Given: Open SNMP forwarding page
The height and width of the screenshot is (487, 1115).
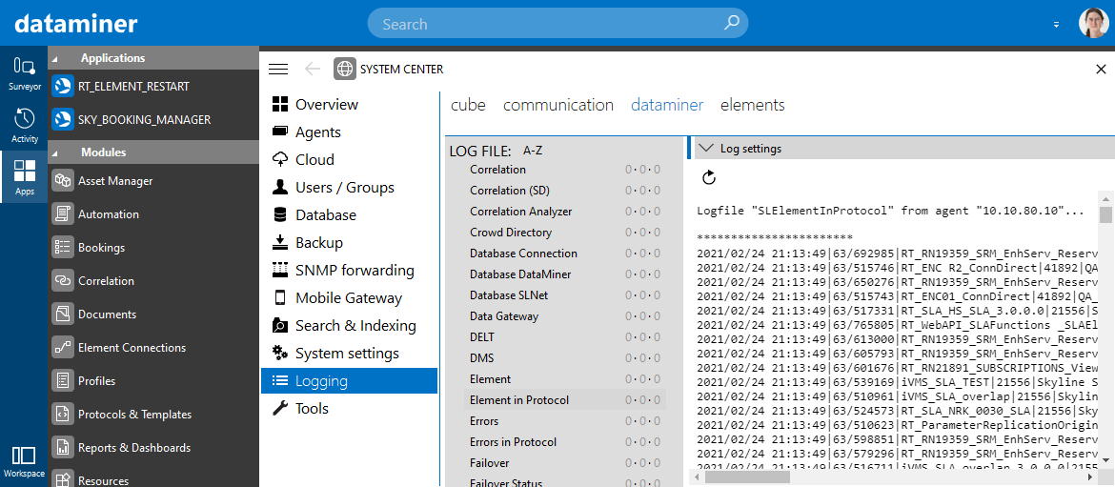Looking at the screenshot, I should 349,271.
